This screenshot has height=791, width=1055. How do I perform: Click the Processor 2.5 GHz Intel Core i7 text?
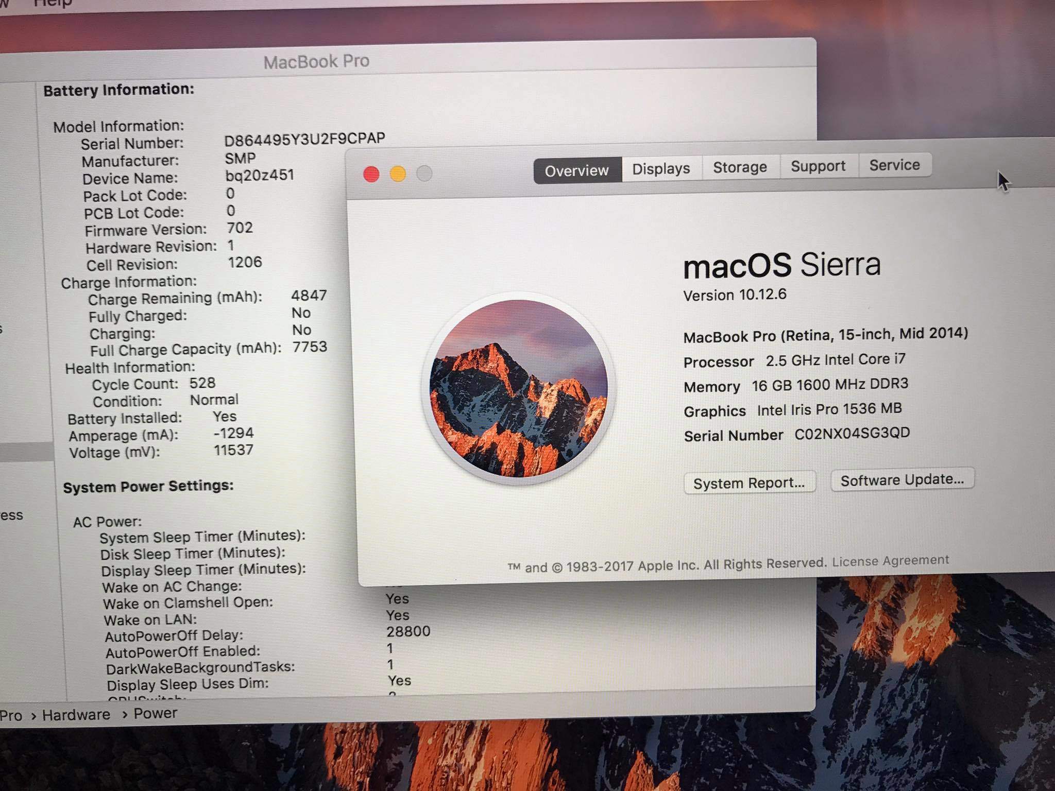794,360
